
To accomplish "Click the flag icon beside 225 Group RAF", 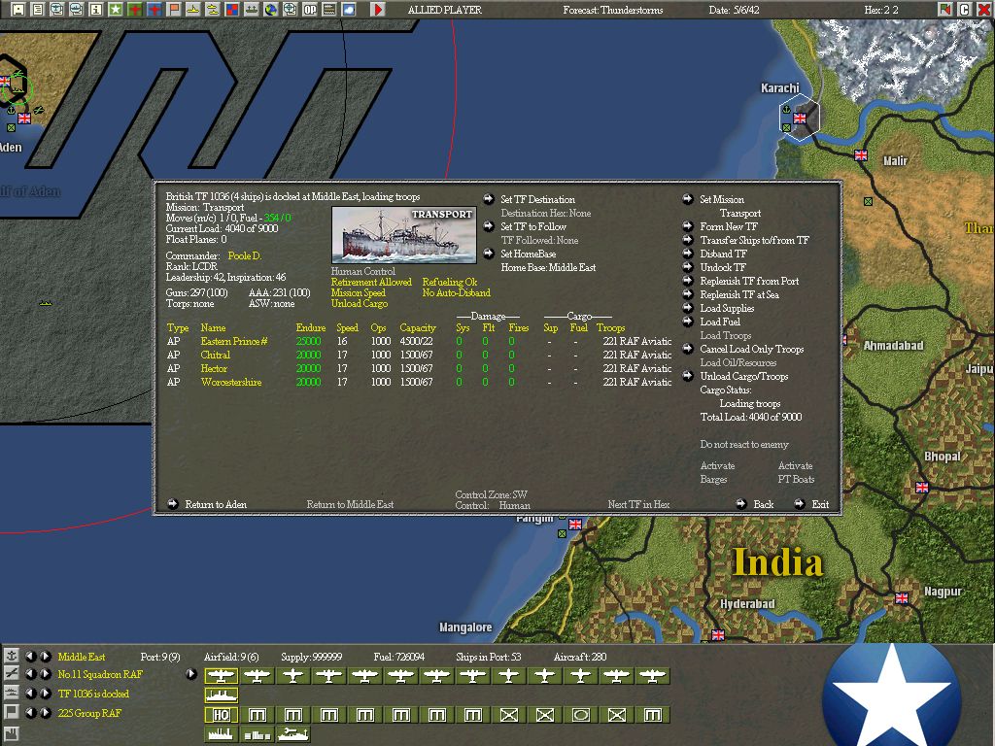I will [11, 713].
